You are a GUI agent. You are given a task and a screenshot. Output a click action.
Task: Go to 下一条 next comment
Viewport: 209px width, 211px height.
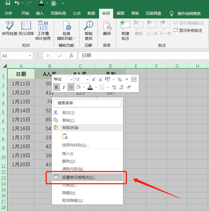tap(165, 28)
